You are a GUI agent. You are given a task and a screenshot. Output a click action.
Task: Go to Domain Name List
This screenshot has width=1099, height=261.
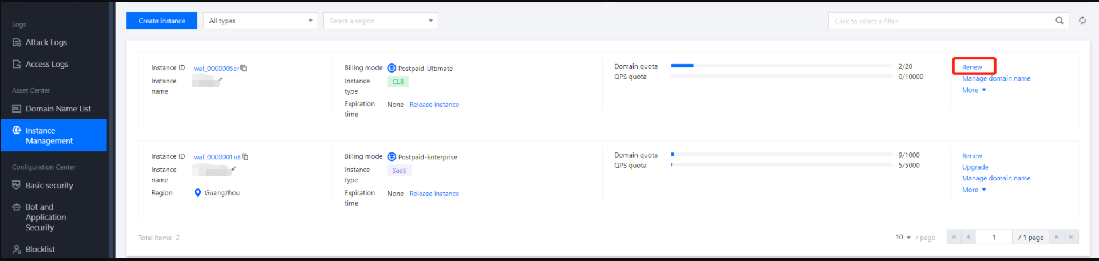(58, 109)
